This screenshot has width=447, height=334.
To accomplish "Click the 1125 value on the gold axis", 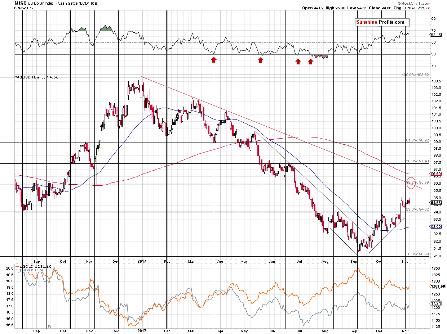I will (x=435, y=327).
